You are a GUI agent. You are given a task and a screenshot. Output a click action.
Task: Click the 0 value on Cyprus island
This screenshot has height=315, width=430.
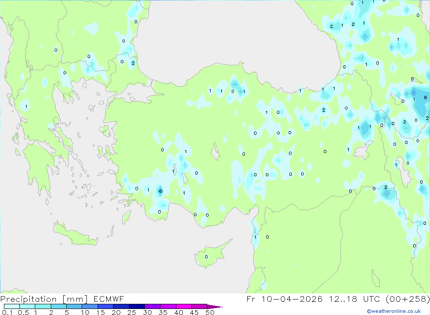(206, 257)
